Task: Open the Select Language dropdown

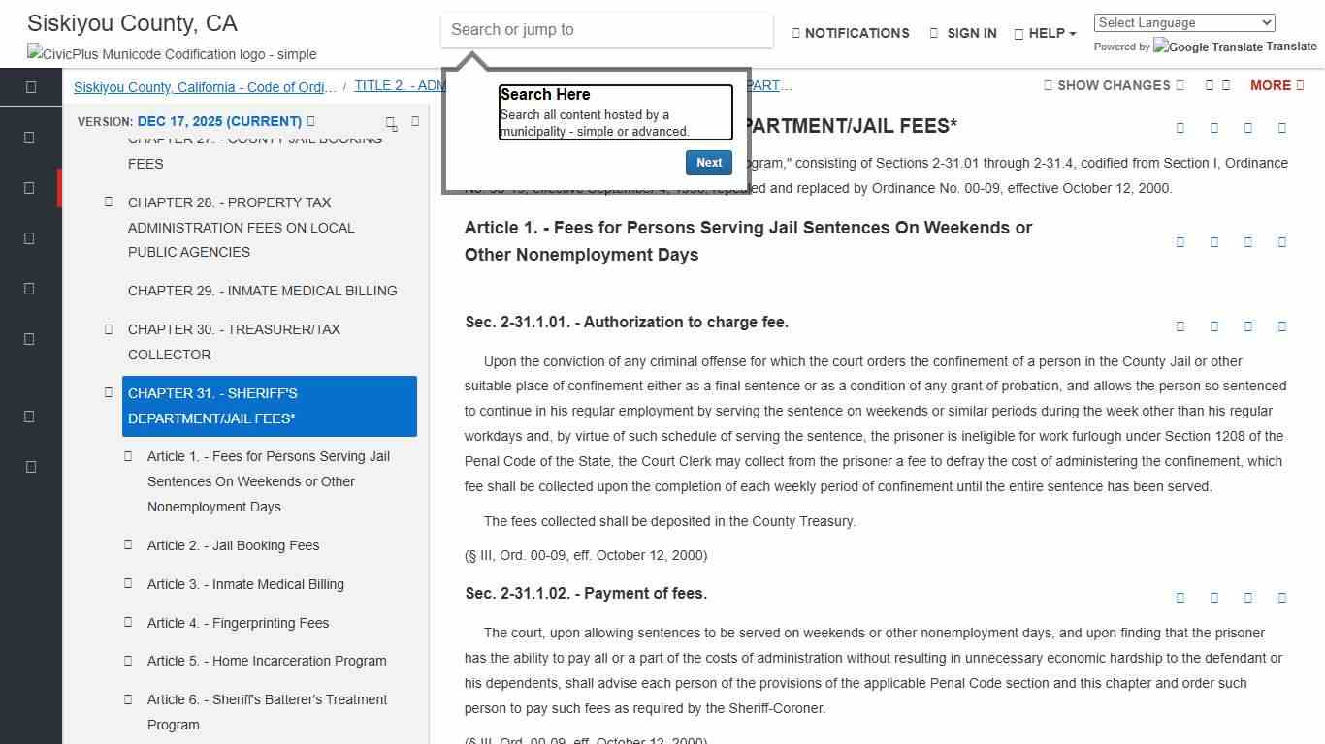Action: [x=1183, y=23]
